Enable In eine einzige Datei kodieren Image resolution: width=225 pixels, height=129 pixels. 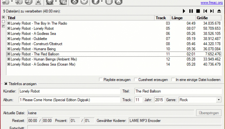pyautogui.click(x=173, y=79)
